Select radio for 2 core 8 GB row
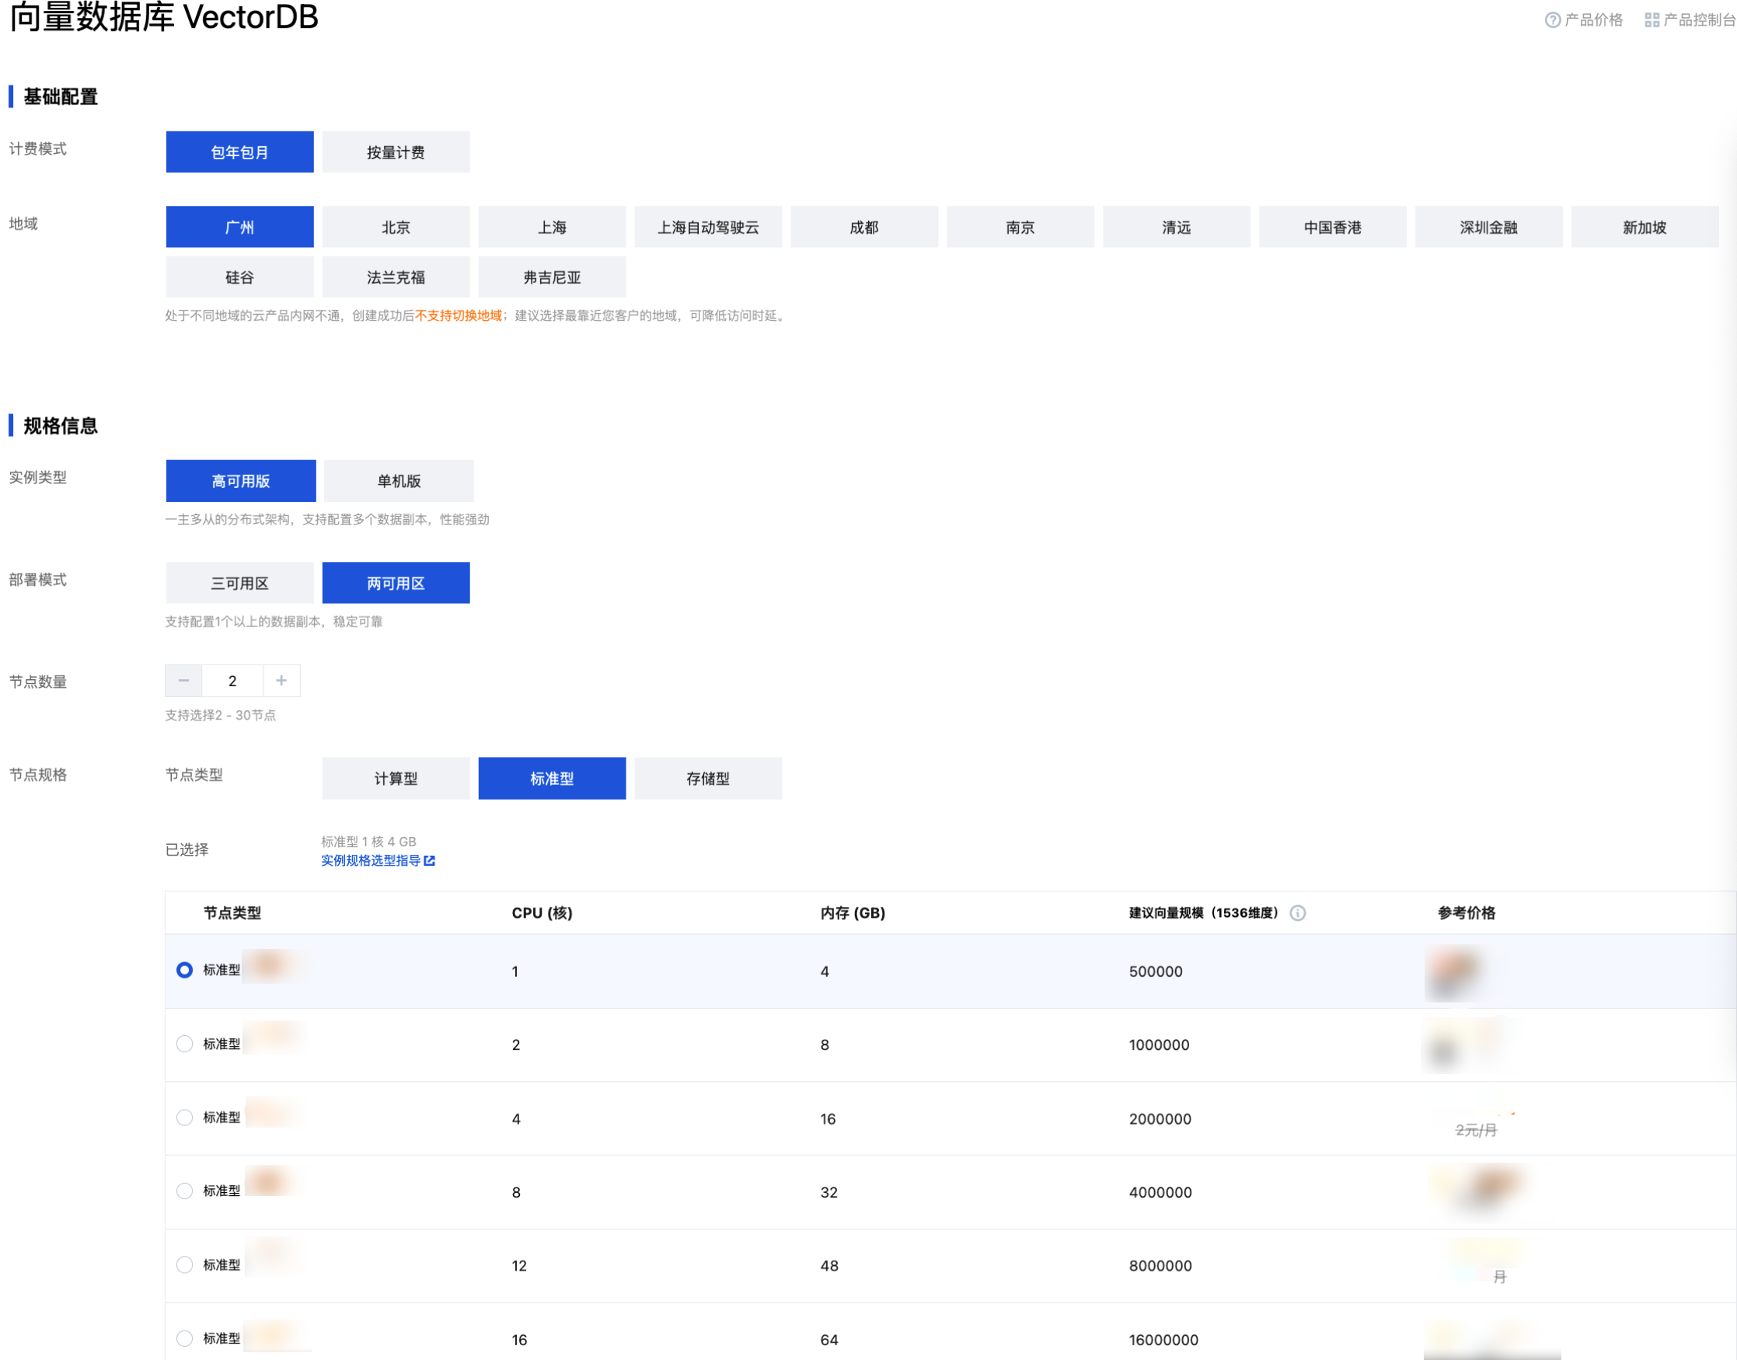 coord(185,1044)
